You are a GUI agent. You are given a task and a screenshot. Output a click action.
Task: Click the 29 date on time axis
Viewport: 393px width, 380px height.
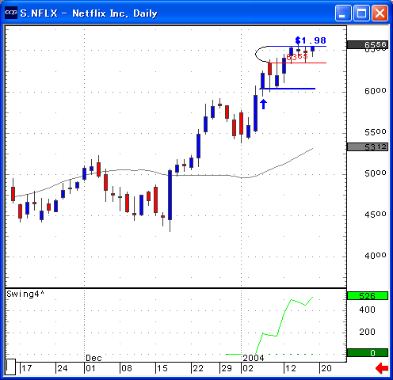point(227,368)
